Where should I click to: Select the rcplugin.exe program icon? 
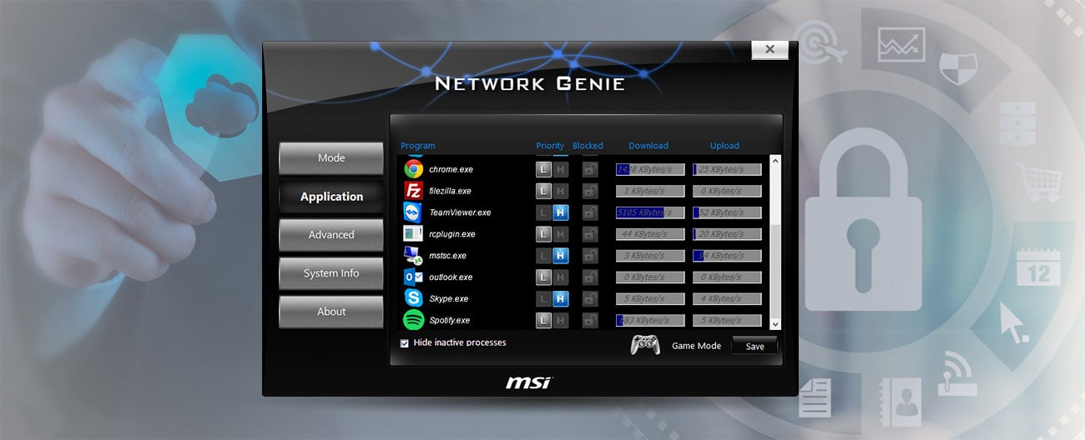413,234
